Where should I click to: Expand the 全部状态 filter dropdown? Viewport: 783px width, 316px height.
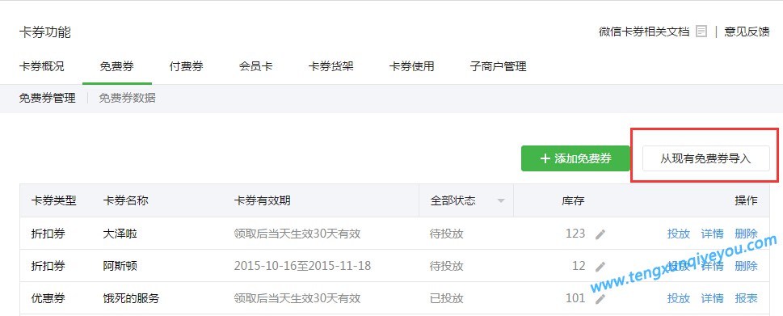pos(501,201)
